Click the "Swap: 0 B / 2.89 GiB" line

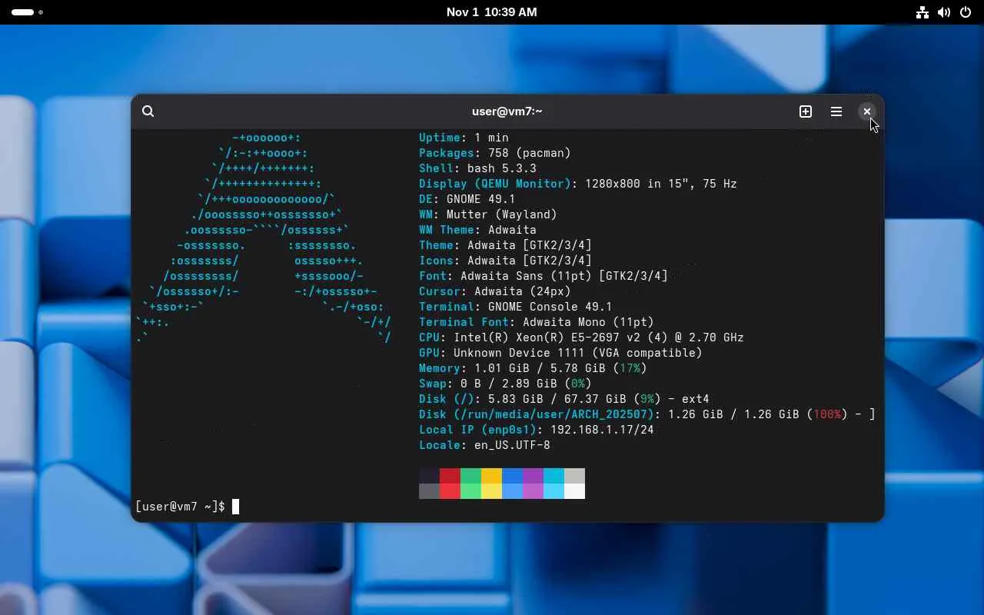coord(505,384)
